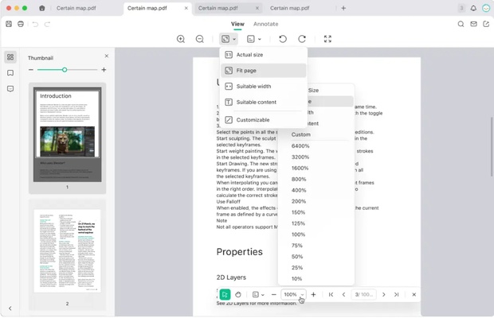Set zoom to 1600%
The height and width of the screenshot is (318, 494).
(300, 168)
